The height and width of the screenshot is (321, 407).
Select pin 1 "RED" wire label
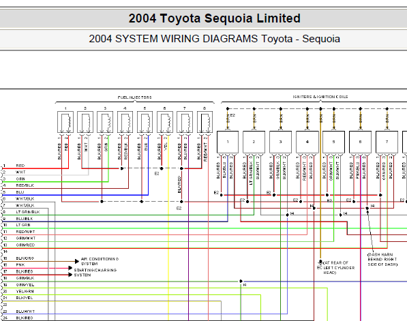pyautogui.click(x=20, y=166)
